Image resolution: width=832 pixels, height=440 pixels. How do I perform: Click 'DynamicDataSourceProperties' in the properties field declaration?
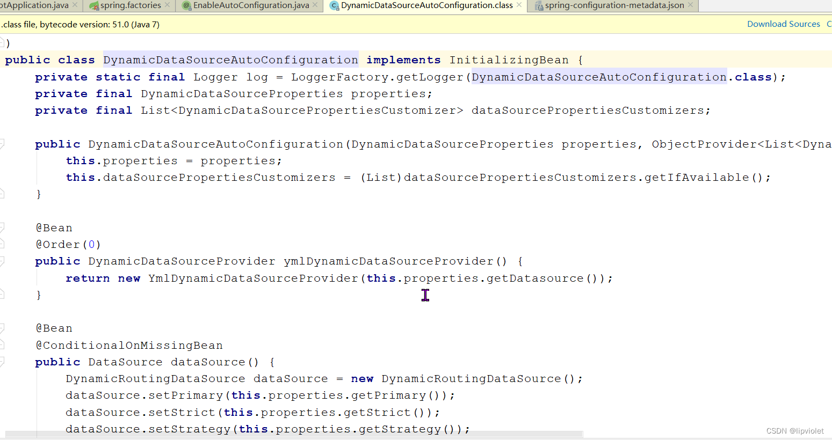tap(242, 94)
